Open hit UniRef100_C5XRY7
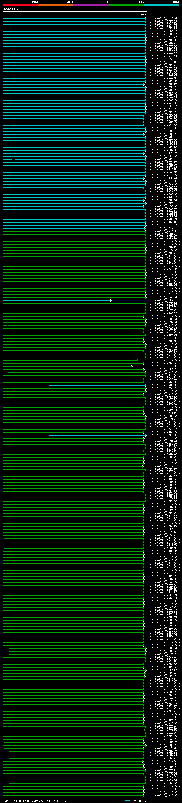182x803 pixels. (163, 37)
